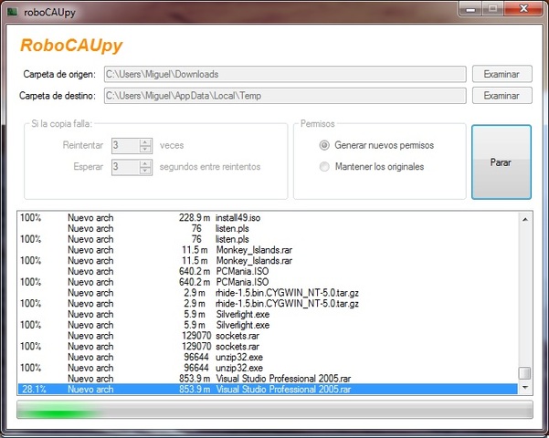This screenshot has width=549, height=438.
Task: Close the roboCAUpy window
Action: [523, 9]
